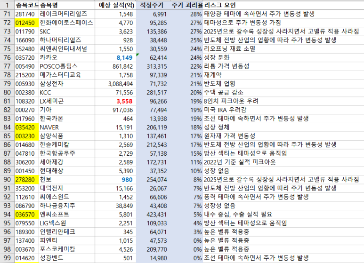This screenshot has height=263, width=364.
Task: Select the 성광벤드 name cell
Action: (x=67, y=258)
